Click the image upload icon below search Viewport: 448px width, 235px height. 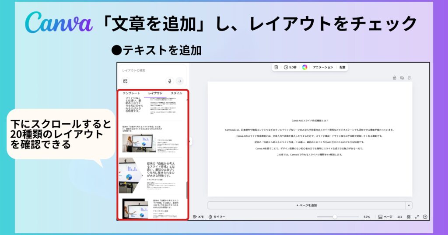[125, 81]
